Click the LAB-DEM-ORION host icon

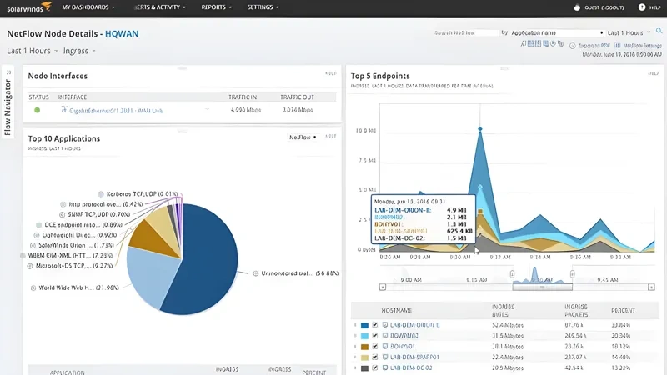385,325
